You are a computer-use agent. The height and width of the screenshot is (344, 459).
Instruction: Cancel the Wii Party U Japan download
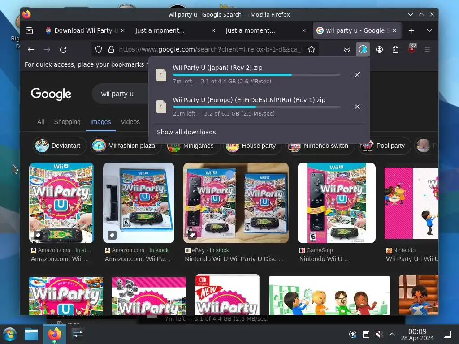pos(357,75)
